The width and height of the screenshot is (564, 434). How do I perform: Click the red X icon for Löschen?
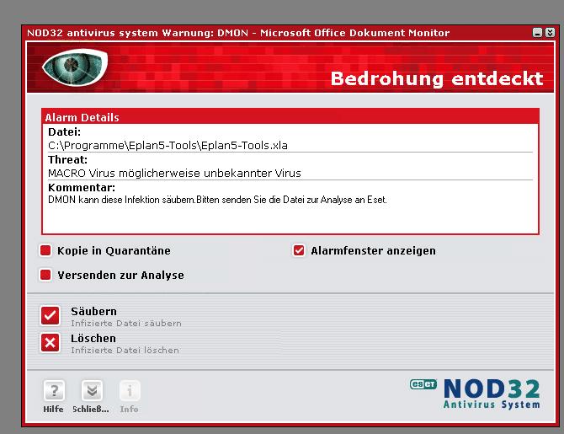tap(50, 342)
